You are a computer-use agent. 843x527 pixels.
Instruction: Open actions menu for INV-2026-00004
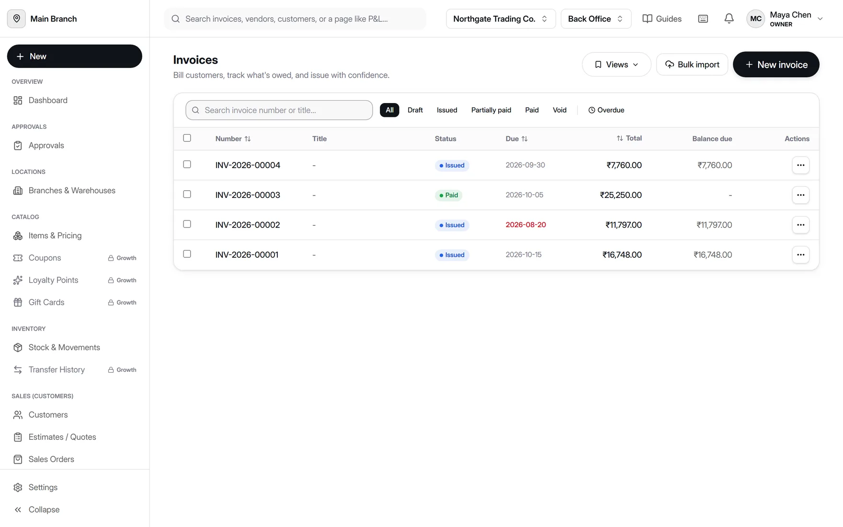click(x=800, y=165)
